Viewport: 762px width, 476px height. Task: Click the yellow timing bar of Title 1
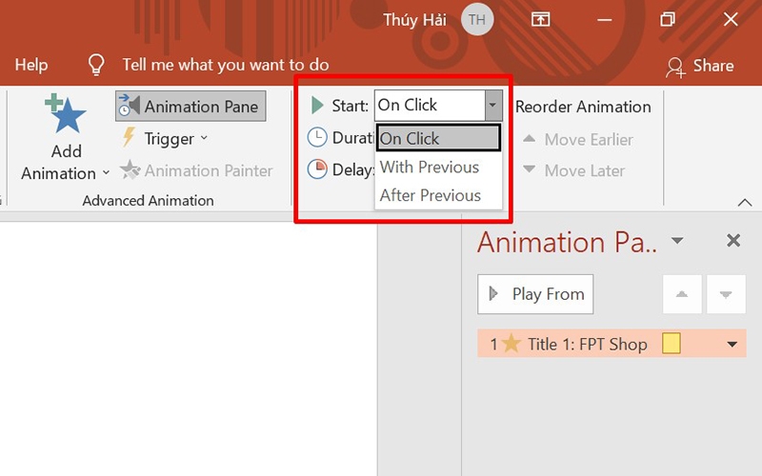click(672, 344)
